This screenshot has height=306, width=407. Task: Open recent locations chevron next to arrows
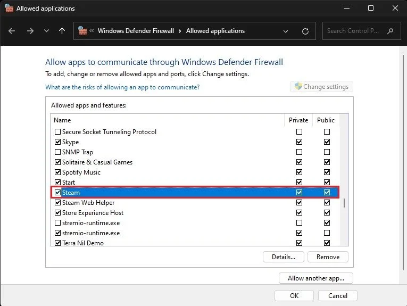(x=46, y=31)
